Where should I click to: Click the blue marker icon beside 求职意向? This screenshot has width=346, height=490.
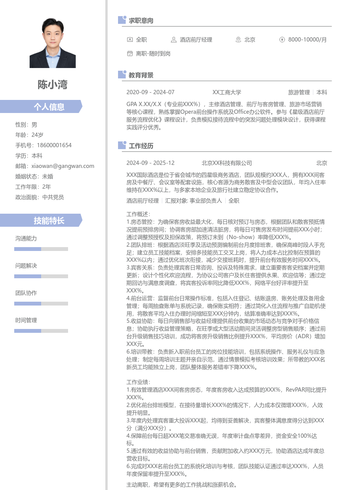pyautogui.click(x=122, y=20)
